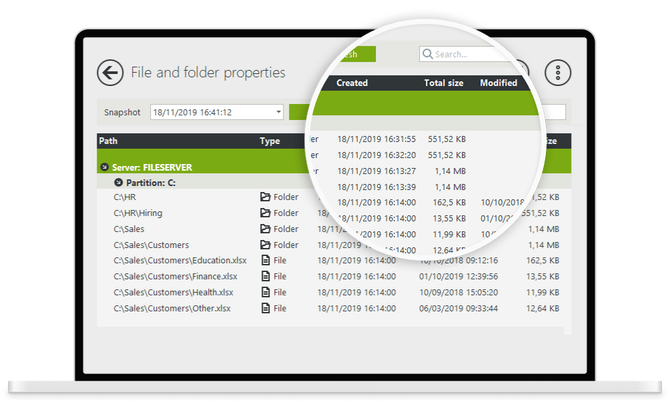Select the C:\Sales\Customers\Finance.xlsx path
The image size is (670, 402).
(x=176, y=276)
